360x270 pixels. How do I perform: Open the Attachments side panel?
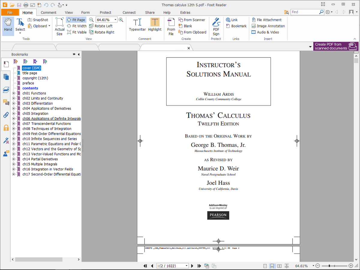[x=6, y=115]
